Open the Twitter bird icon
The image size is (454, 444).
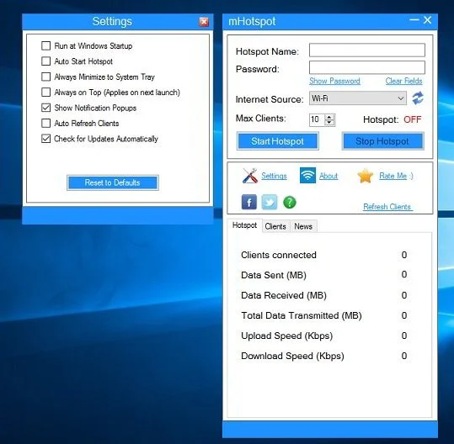[x=270, y=202]
